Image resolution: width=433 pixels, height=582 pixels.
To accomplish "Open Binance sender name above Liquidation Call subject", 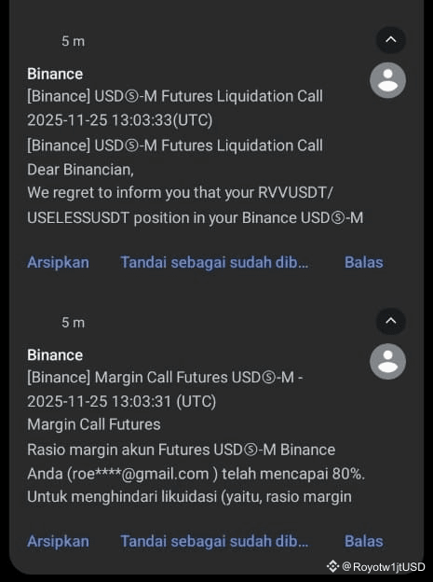I will (55, 74).
